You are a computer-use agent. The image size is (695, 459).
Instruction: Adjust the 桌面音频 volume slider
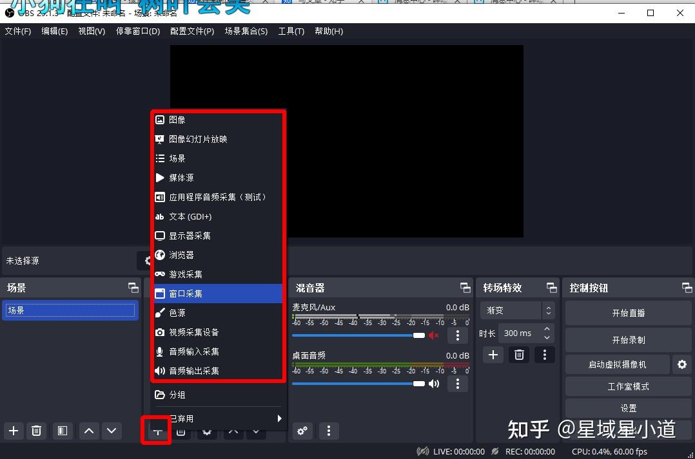pyautogui.click(x=358, y=384)
